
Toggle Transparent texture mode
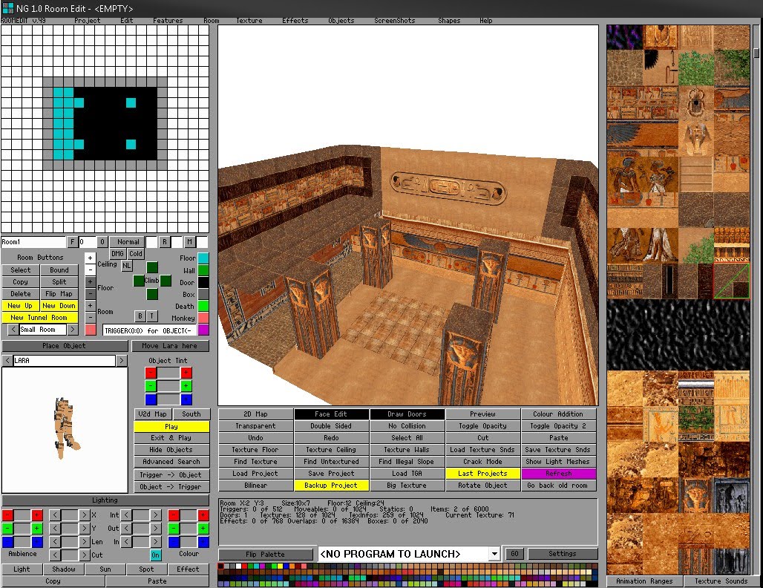[255, 426]
